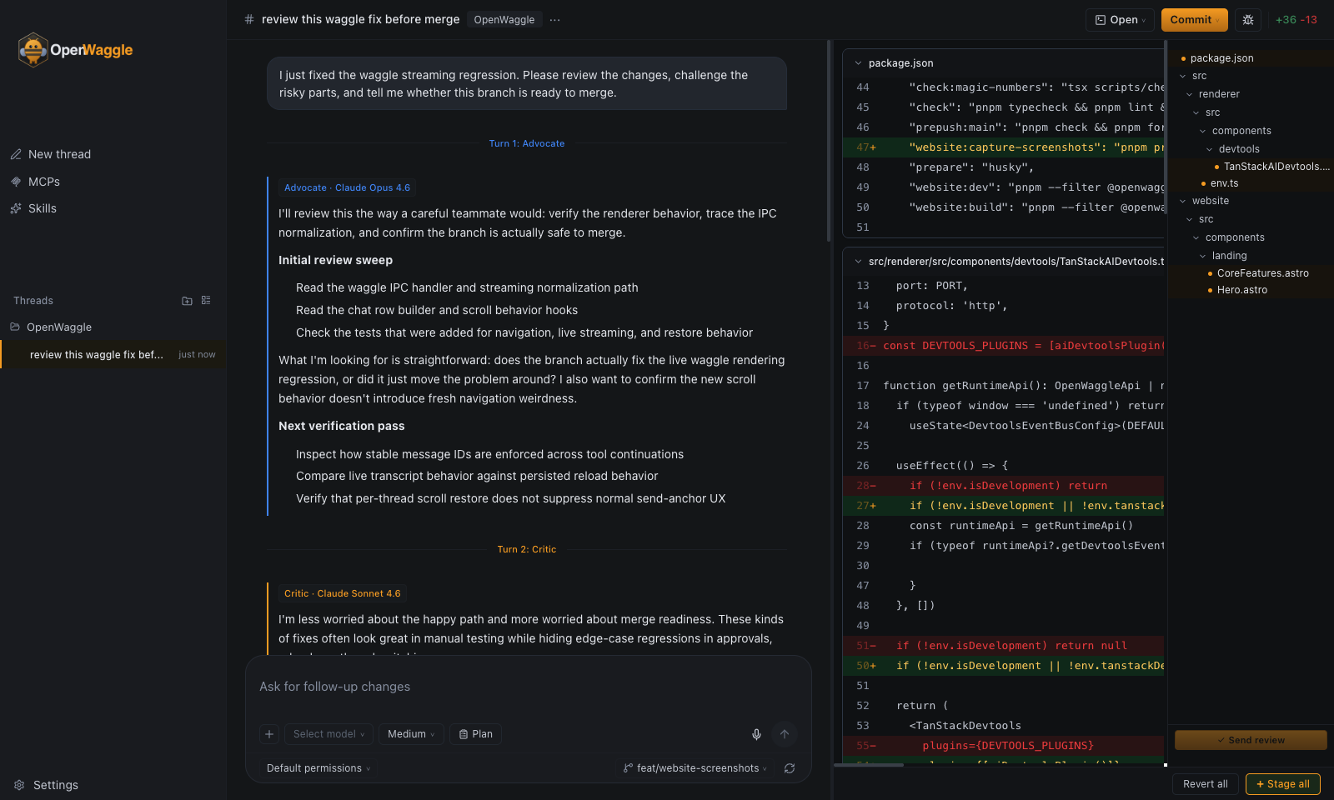Click the Settings gear icon
Viewport: 1334px width, 800px height.
[x=19, y=785]
